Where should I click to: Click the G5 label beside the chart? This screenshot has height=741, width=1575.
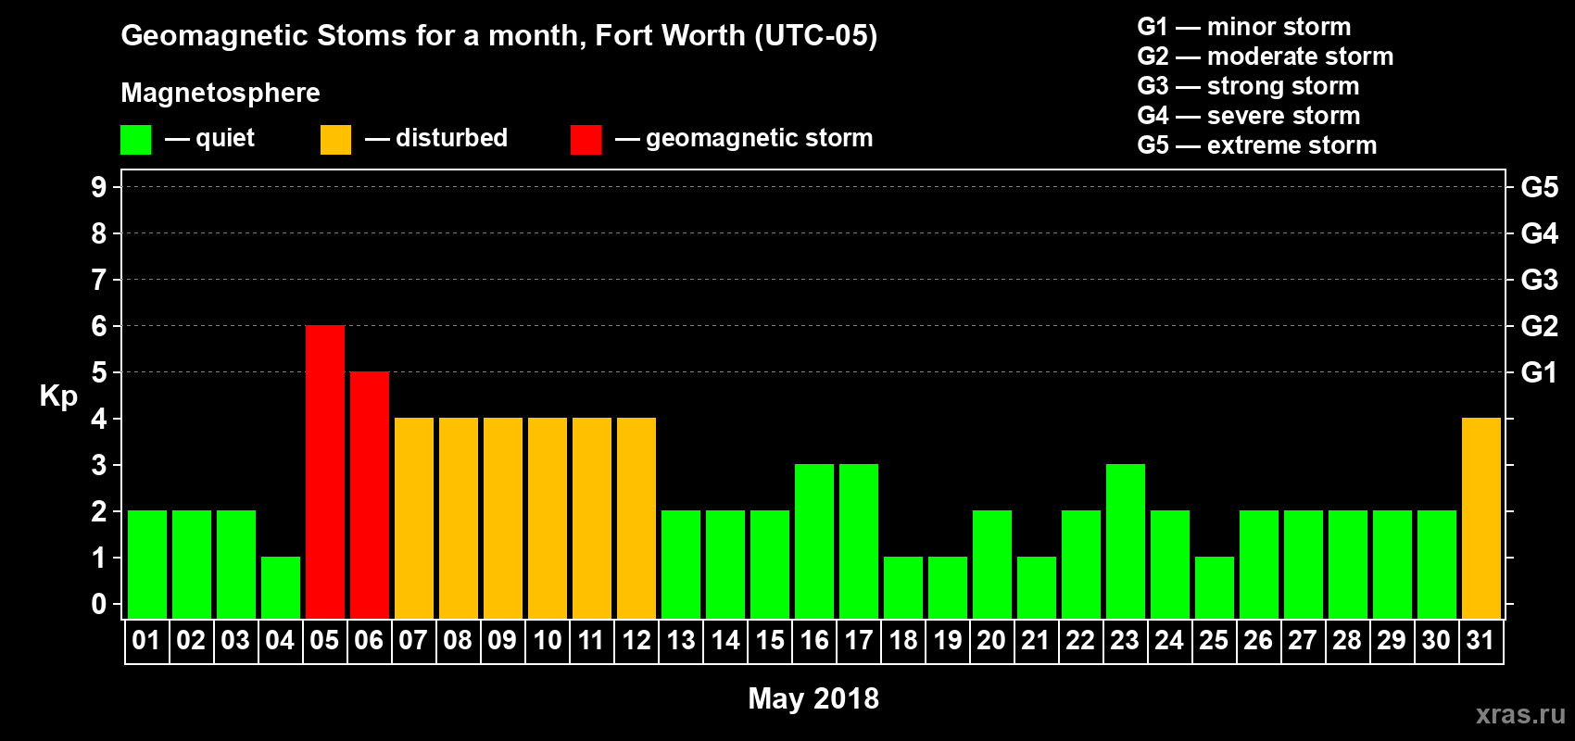pyautogui.click(x=1540, y=187)
